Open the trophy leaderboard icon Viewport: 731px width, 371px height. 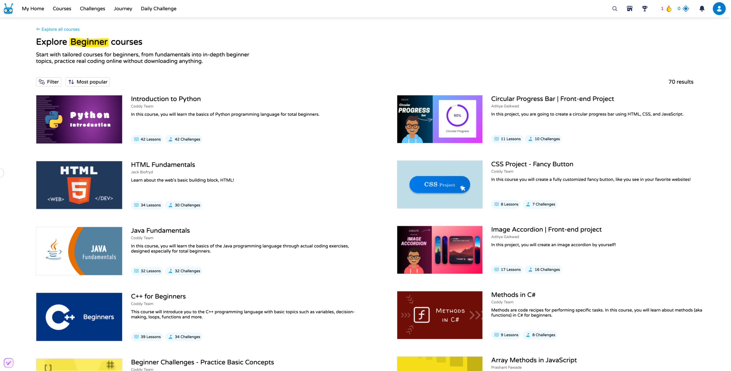[x=644, y=9]
